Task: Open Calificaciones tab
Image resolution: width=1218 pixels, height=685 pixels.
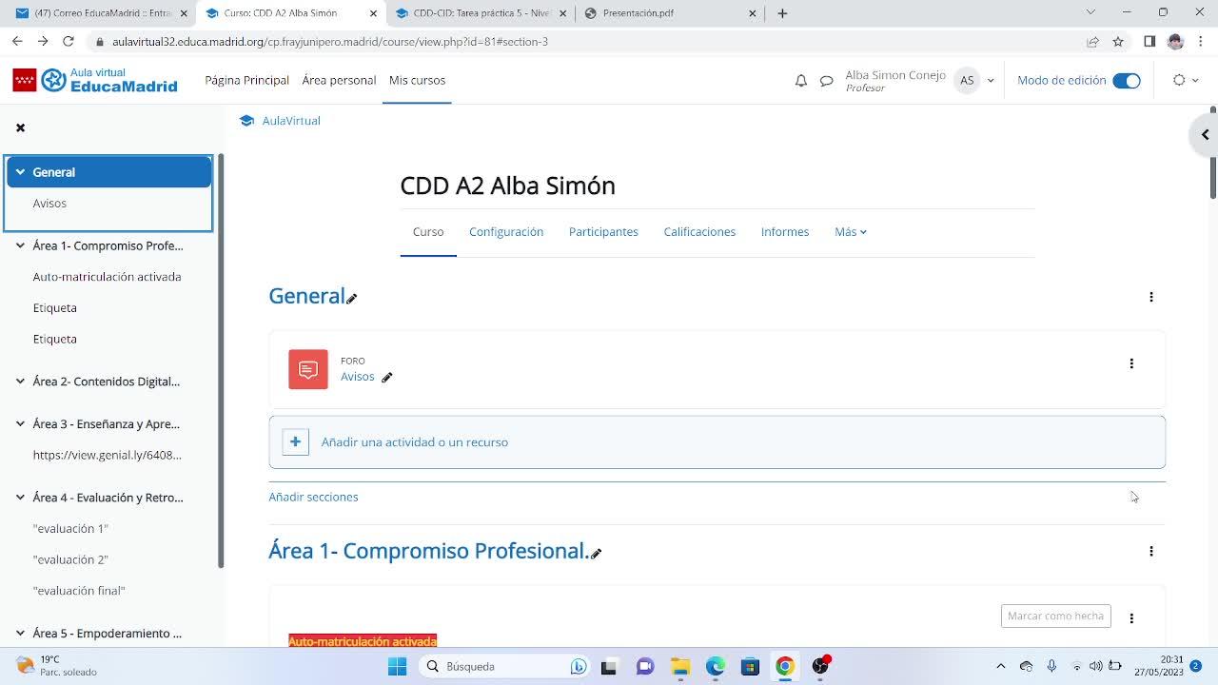Action: coord(699,232)
